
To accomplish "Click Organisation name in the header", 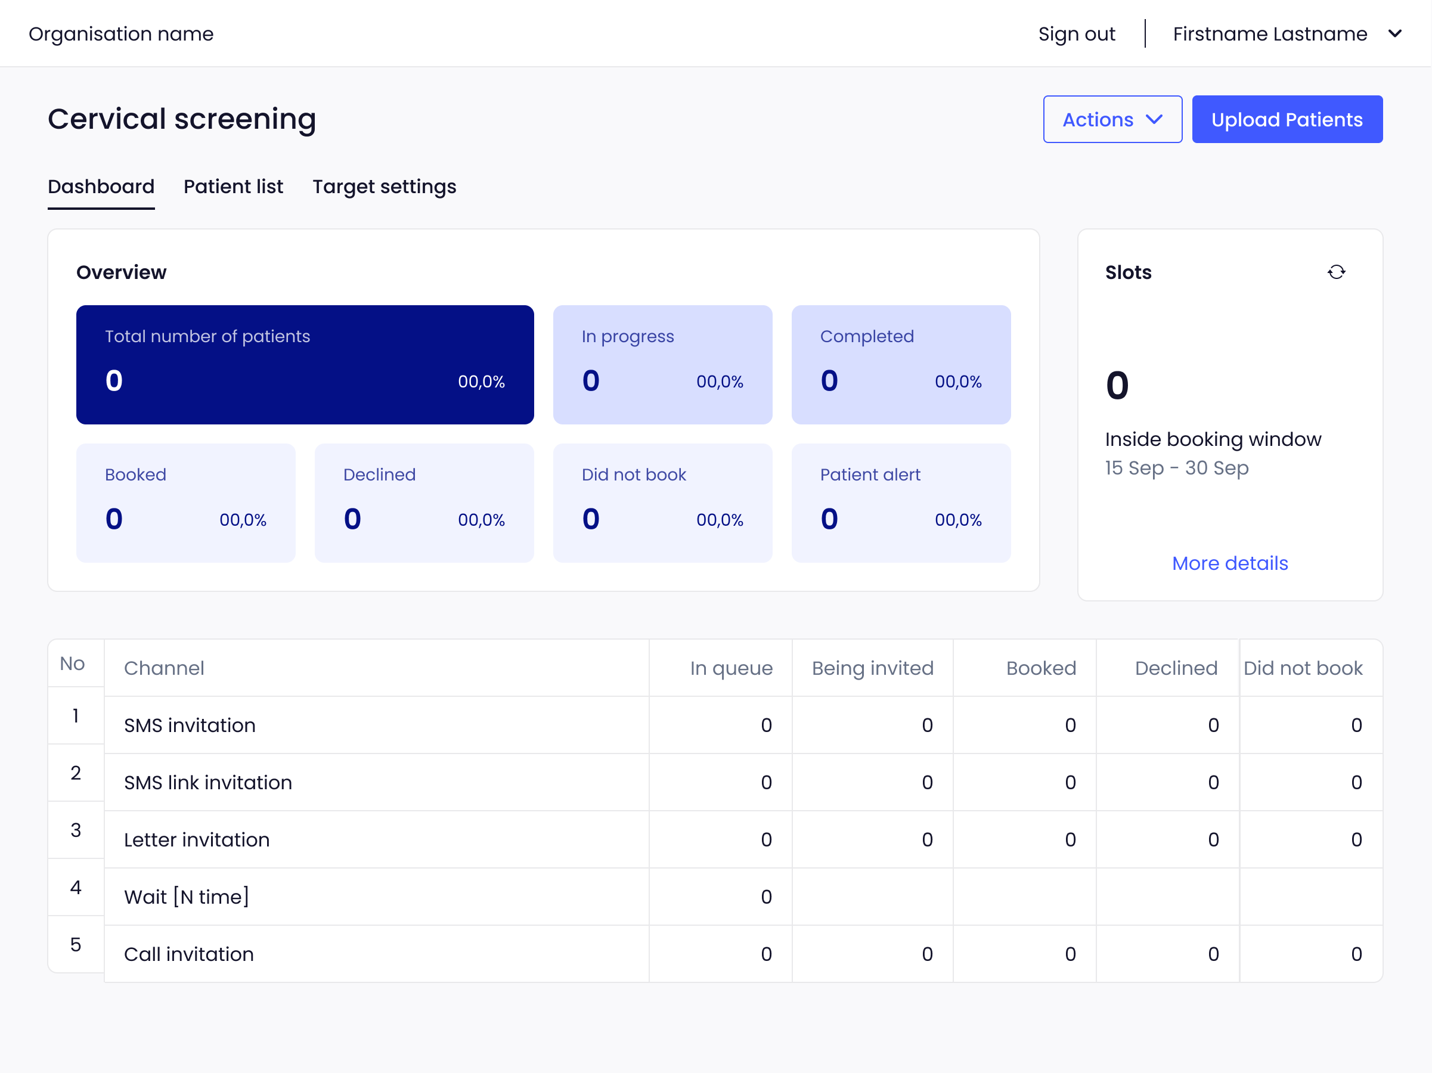I will (121, 33).
